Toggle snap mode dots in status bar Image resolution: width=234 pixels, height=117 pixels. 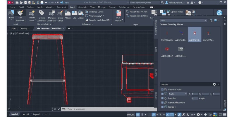pos(142,115)
